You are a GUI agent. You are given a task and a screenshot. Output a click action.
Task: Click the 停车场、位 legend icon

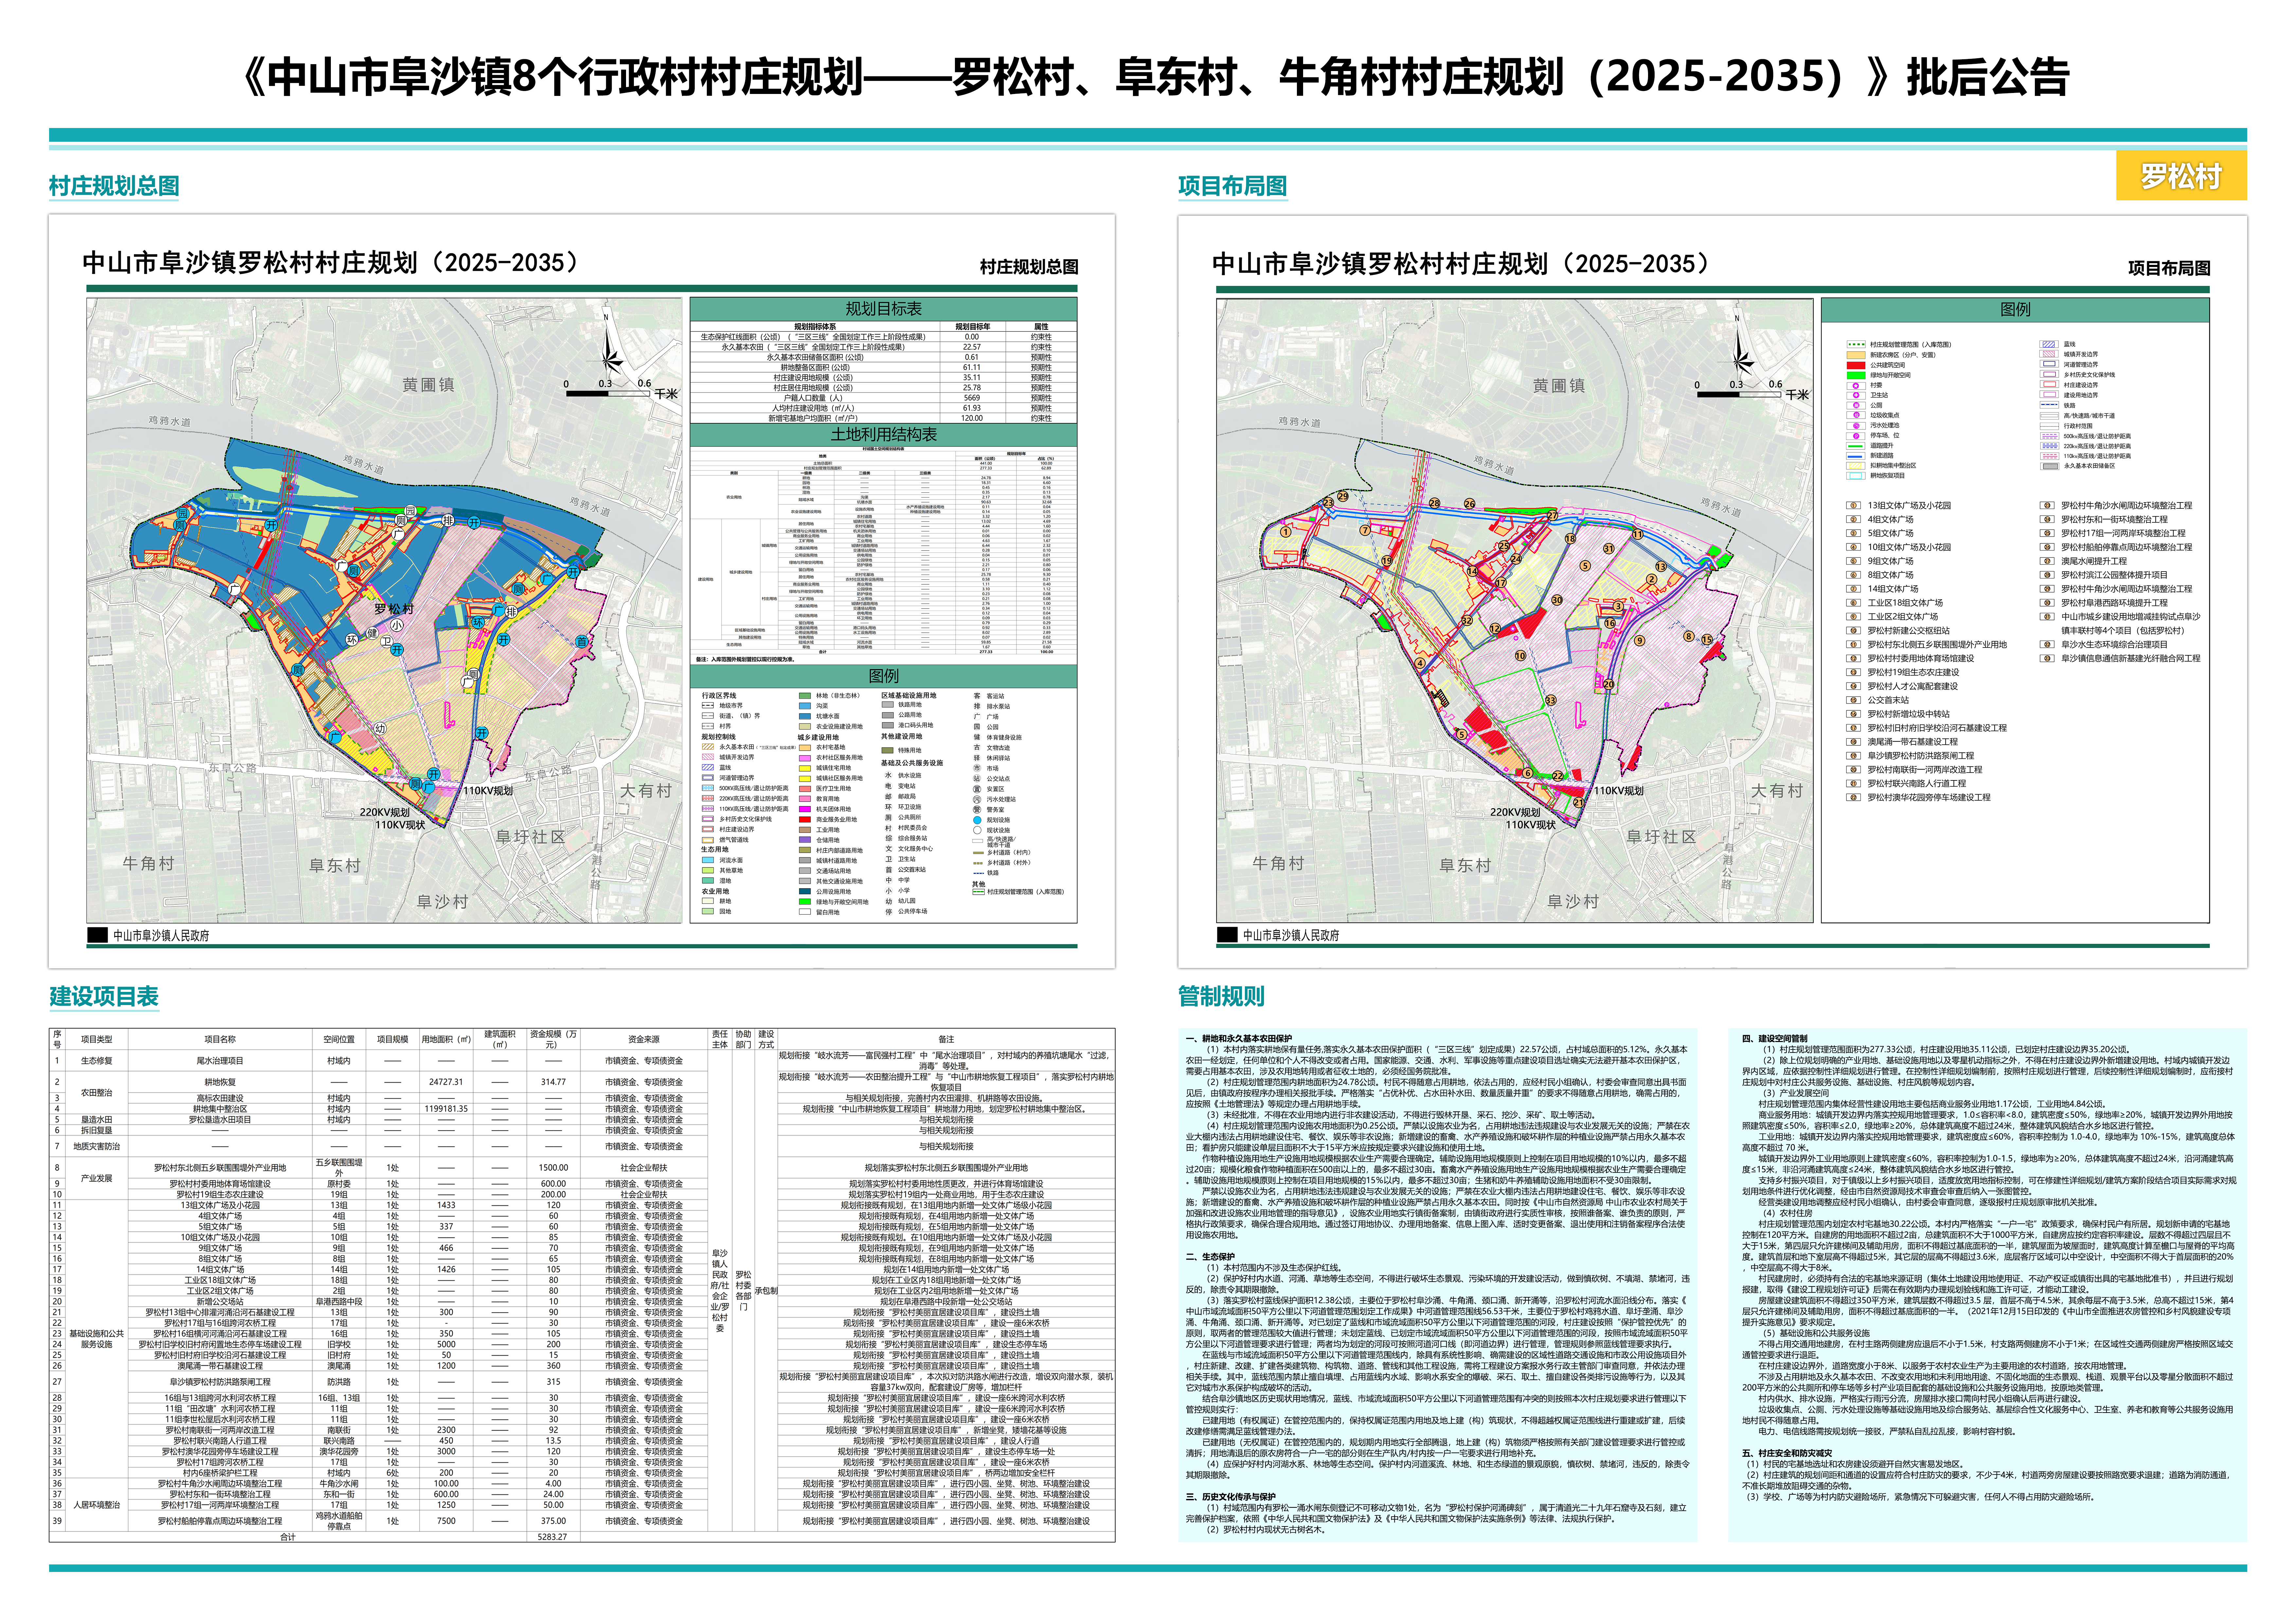tap(1856, 436)
